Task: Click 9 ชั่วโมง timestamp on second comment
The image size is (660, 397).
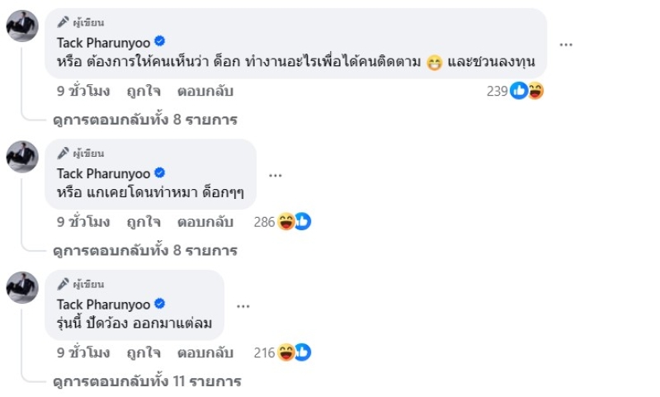Action: [82, 222]
